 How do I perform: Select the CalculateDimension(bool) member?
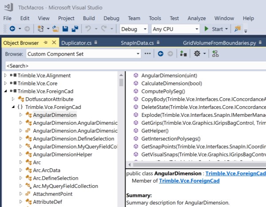coord(172,84)
